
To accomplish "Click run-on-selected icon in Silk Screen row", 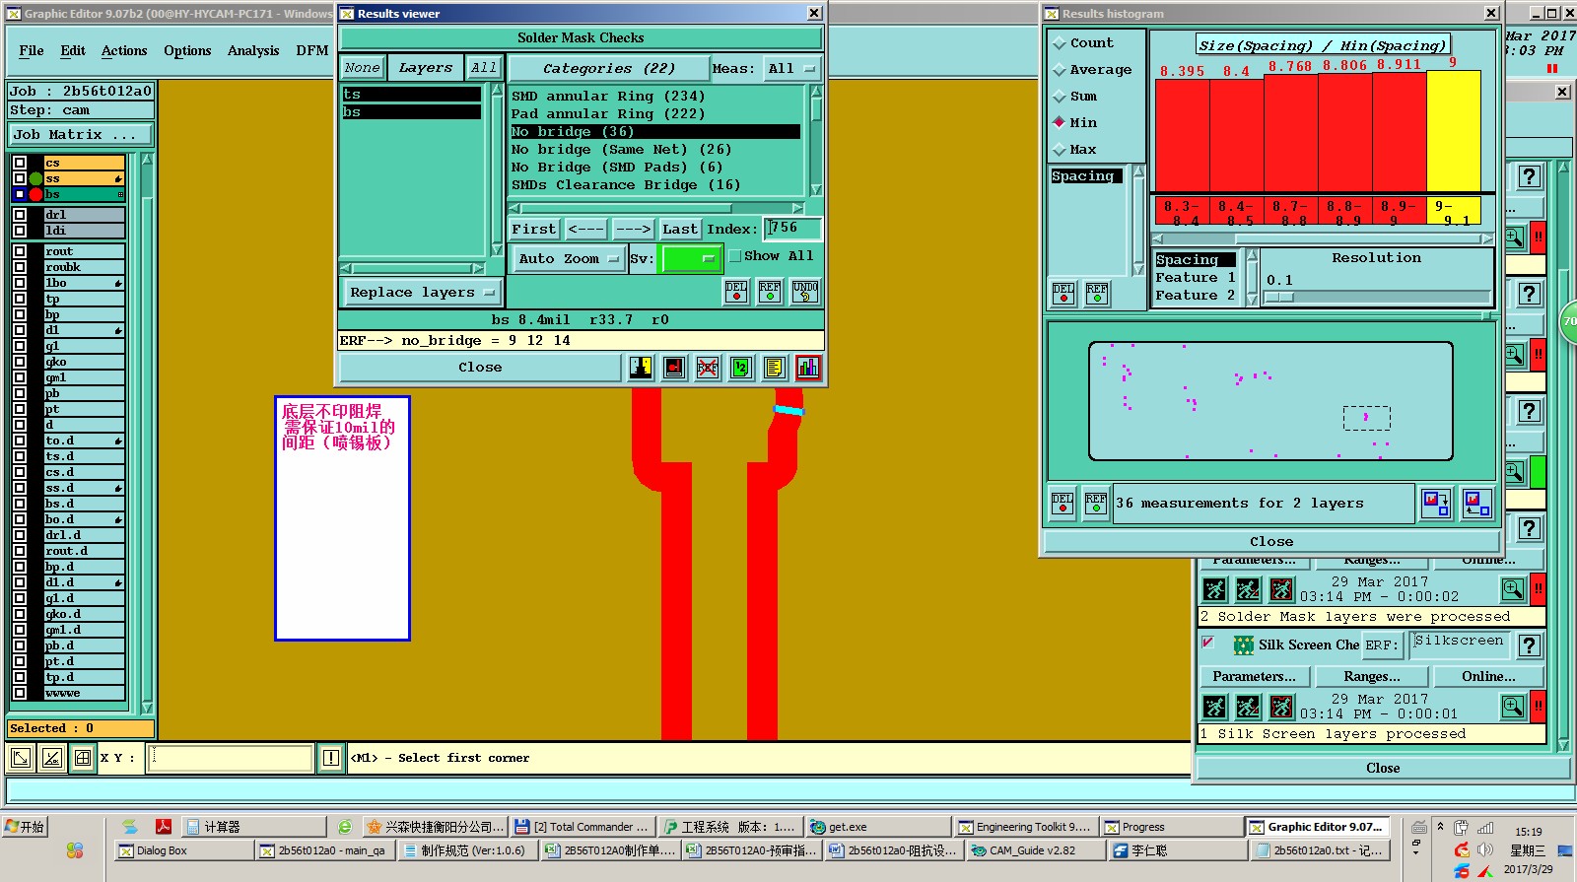I will 1248,707.
